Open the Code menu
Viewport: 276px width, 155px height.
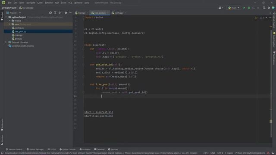[40, 3]
